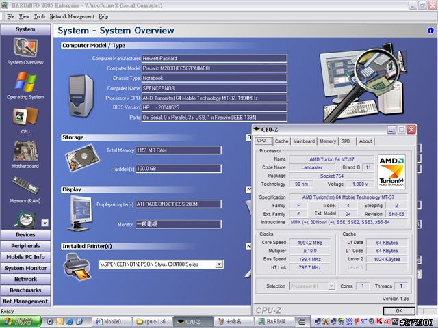Switch to the SPD tab in CPU-Z
The height and width of the screenshot is (328, 438).
pyautogui.click(x=346, y=141)
